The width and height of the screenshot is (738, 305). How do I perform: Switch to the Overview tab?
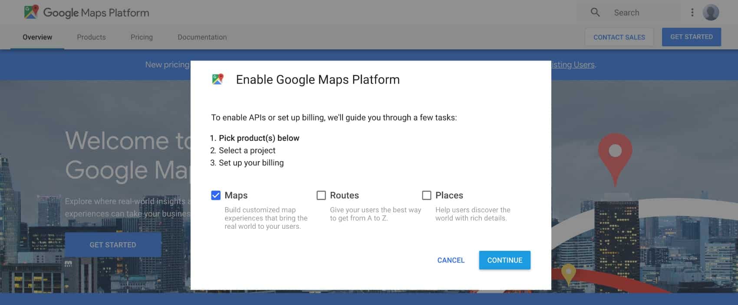tap(37, 37)
